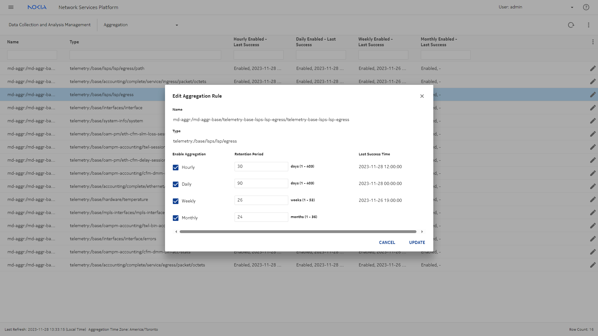
Task: Disable the Weekly aggregation checkbox
Action: pyautogui.click(x=176, y=201)
